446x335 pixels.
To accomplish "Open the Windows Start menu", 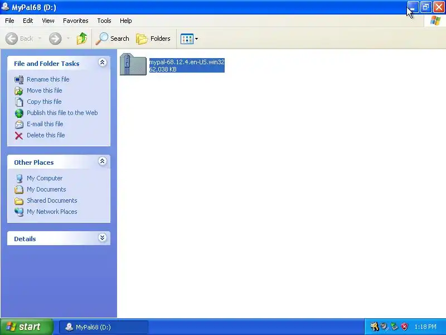I will pos(27,327).
